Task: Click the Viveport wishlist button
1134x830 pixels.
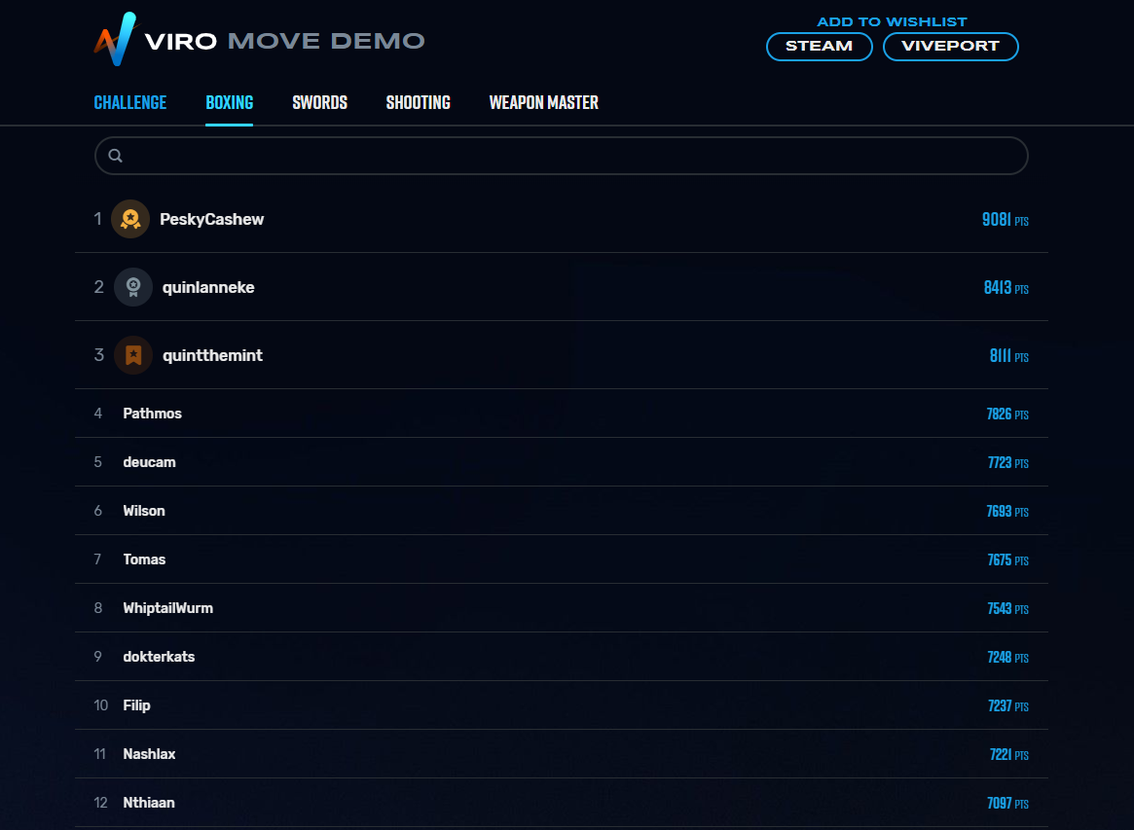Action: pos(950,47)
